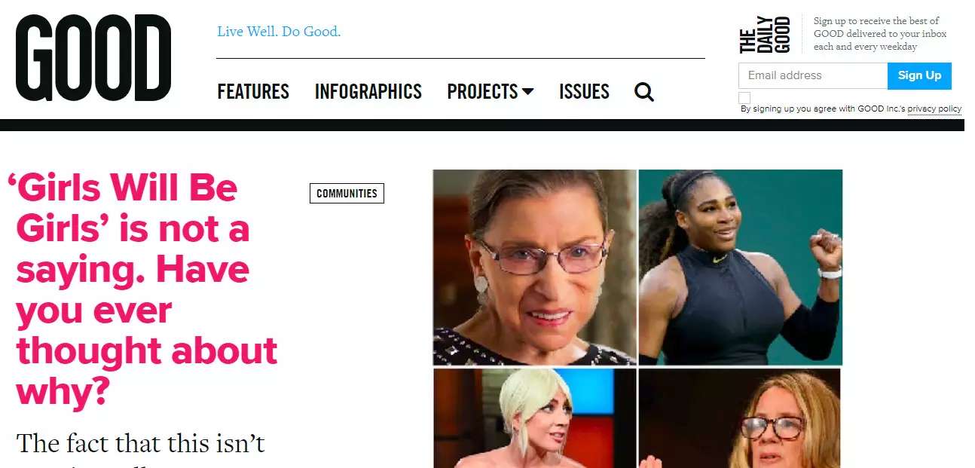
Task: Click the blonde woman photo thumbnail
Action: [x=535, y=418]
